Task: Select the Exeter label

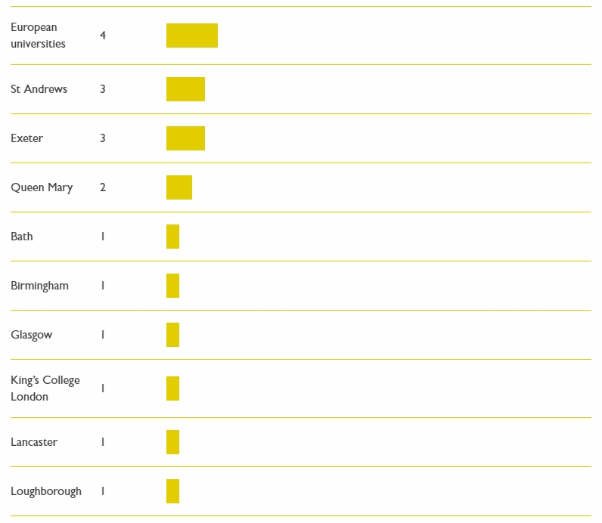Action: 27,138
